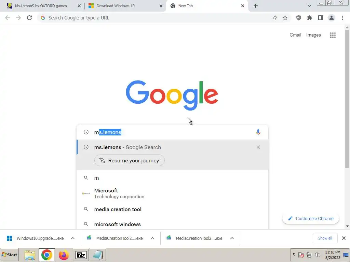
Task: Remove the ms.lemons suggestion
Action: (258, 147)
